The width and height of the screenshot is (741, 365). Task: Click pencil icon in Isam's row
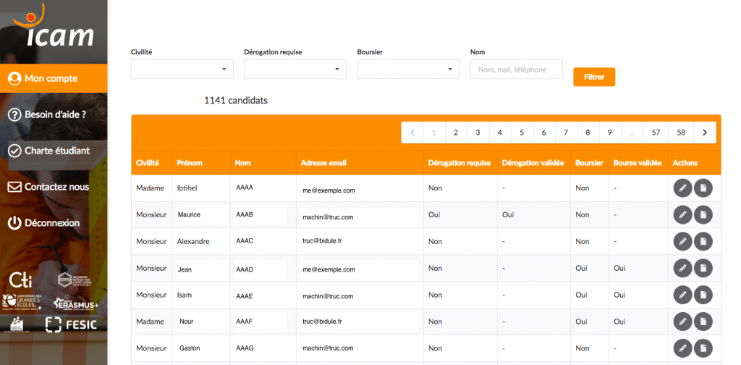click(682, 295)
